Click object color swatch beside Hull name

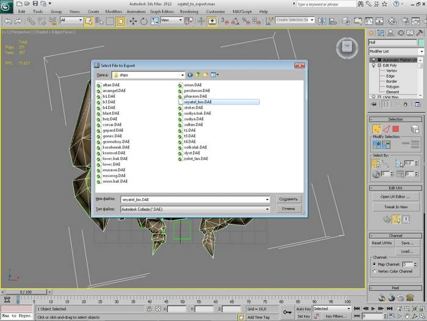coord(422,41)
